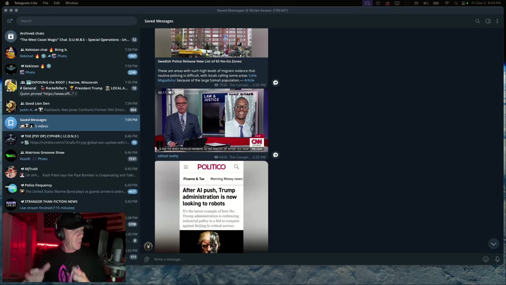Record a voice message with microphone
Screen dimensions: 506x285
point(497,259)
